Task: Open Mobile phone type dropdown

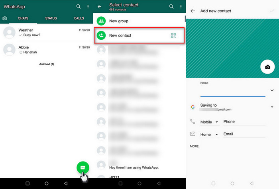Action: 209,122
